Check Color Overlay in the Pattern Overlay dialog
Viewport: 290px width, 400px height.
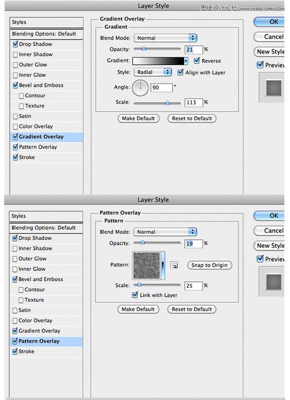coord(15,321)
